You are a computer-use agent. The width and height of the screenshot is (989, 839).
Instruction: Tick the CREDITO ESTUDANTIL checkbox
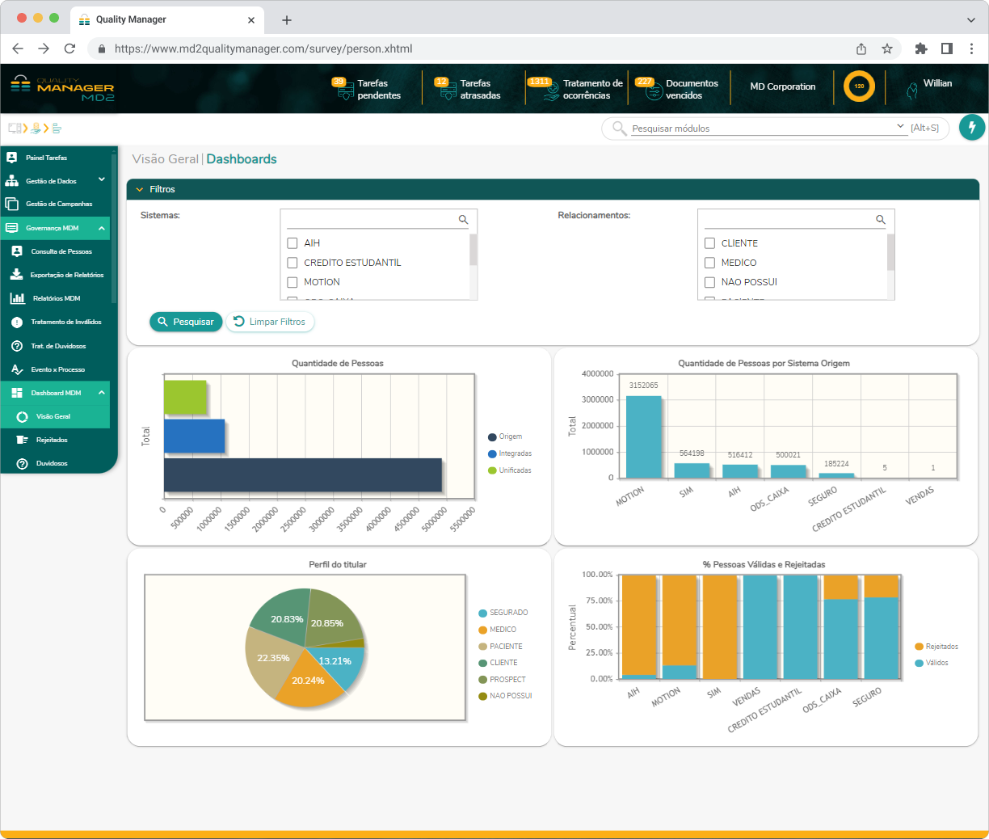tap(292, 263)
